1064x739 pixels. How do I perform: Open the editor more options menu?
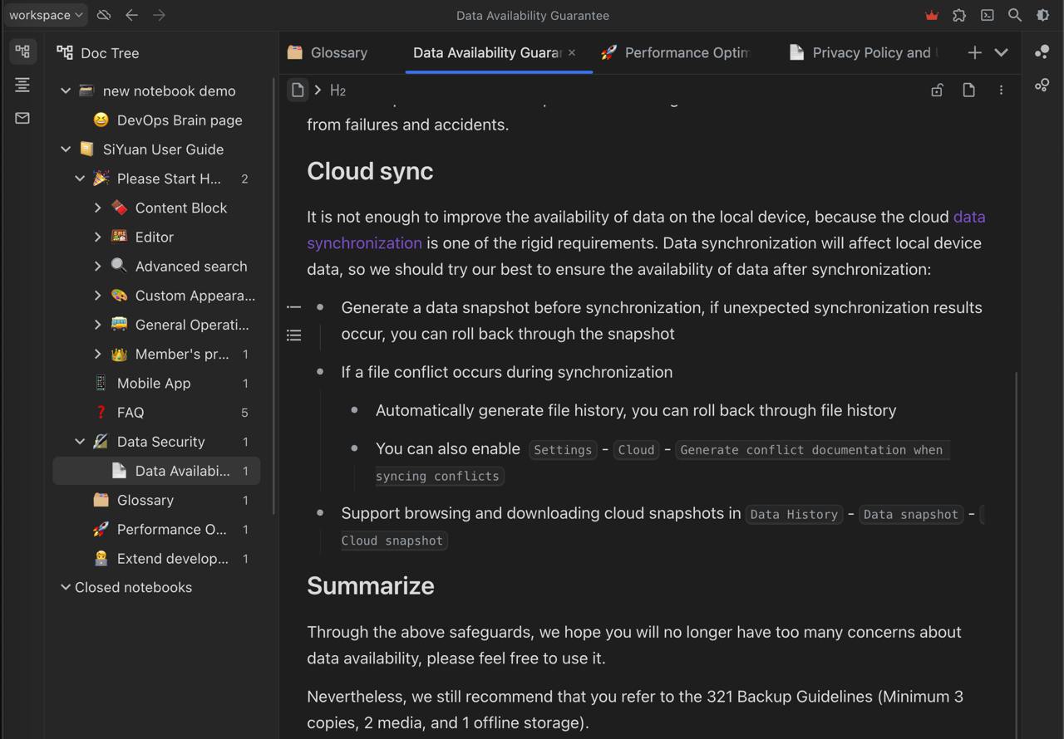click(1001, 90)
